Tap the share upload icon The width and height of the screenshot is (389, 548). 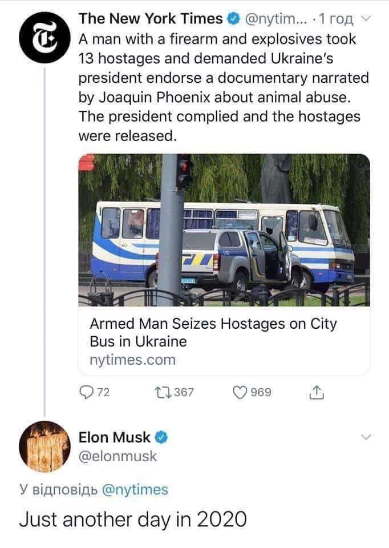(316, 392)
